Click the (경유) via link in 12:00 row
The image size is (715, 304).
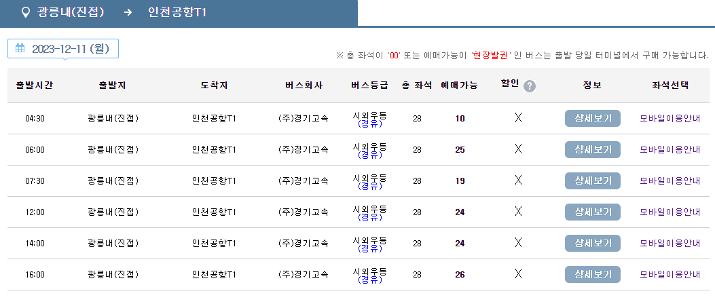pos(370,217)
